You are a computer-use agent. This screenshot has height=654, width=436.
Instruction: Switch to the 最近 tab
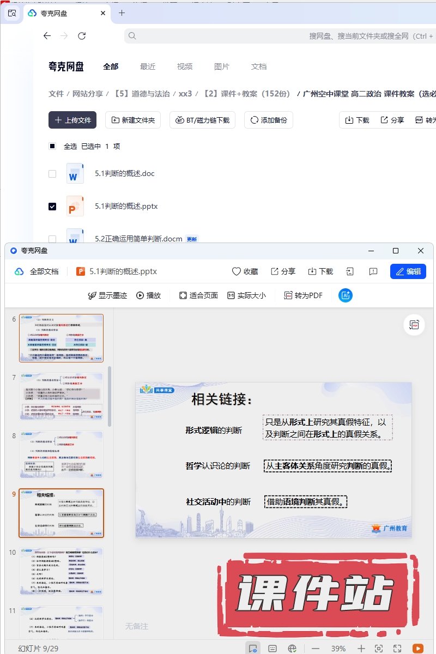(x=148, y=66)
